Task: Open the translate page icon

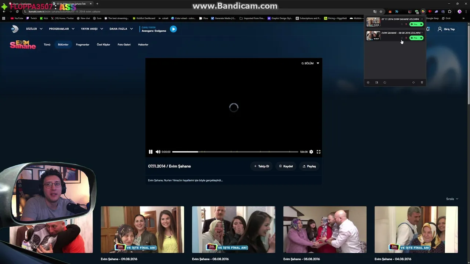Action: pos(375,11)
